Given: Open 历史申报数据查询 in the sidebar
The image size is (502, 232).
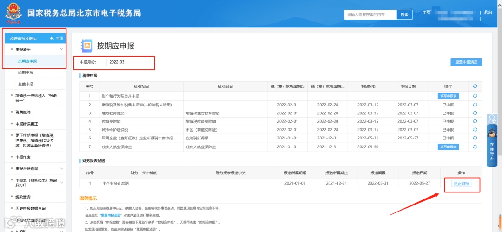Looking at the screenshot, I should (x=30, y=208).
